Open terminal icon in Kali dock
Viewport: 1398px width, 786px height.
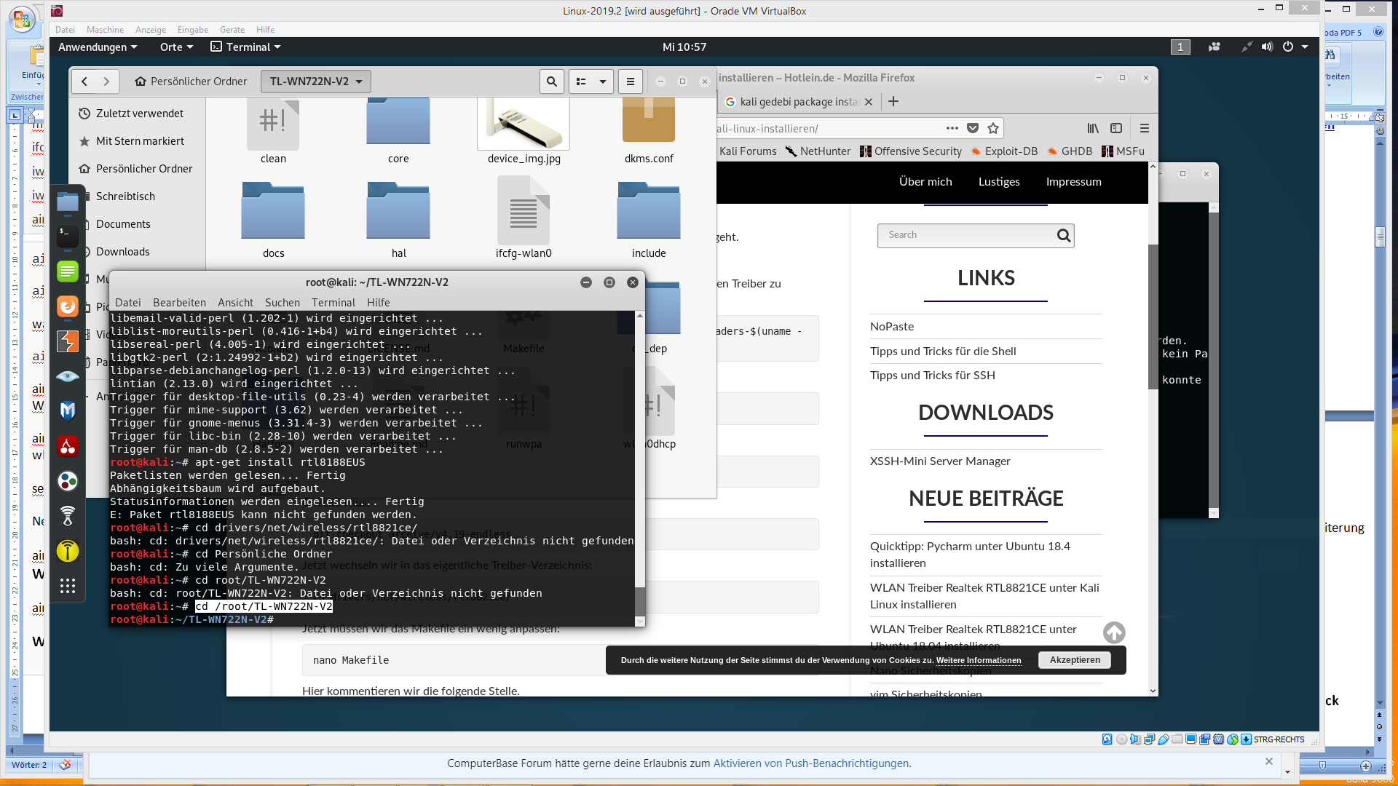click(x=68, y=235)
